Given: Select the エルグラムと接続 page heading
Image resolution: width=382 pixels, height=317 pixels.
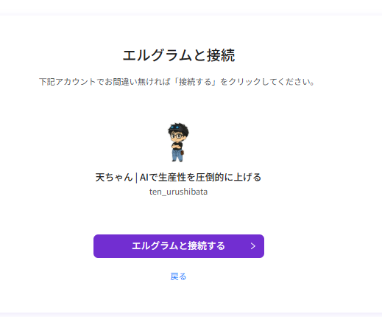Looking at the screenshot, I should [x=179, y=55].
